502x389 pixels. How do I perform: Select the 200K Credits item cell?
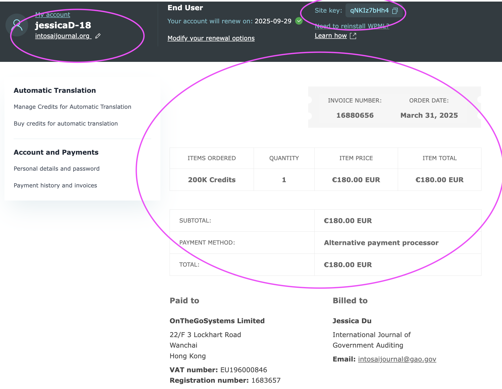click(212, 180)
